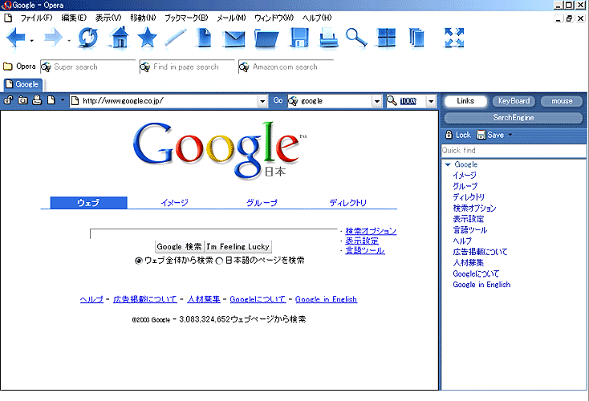The image size is (589, 401).
Task: Go to the Home page icon
Action: [119, 38]
